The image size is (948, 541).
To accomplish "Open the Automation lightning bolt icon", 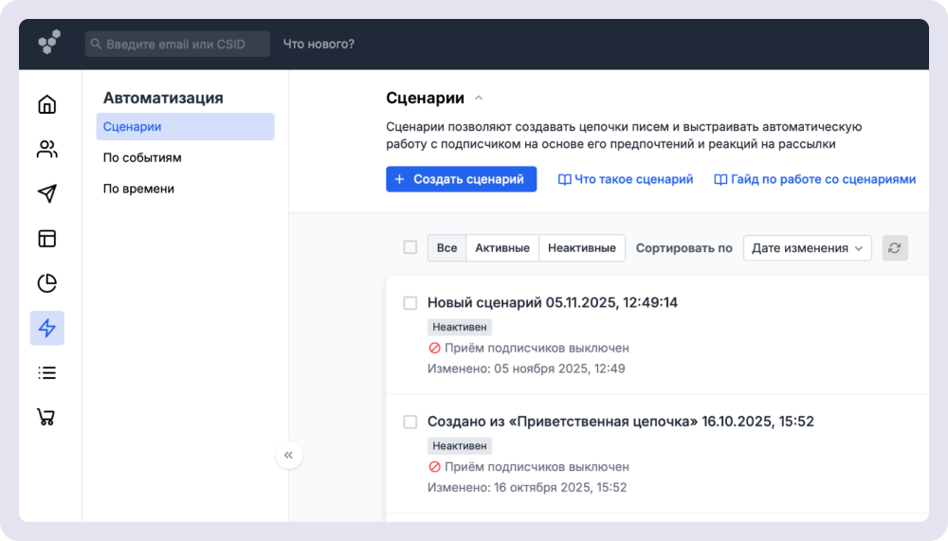I will pyautogui.click(x=46, y=328).
